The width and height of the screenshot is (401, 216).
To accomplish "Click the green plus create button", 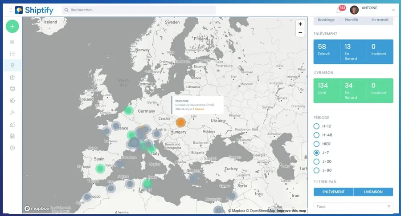I will tap(12, 26).
